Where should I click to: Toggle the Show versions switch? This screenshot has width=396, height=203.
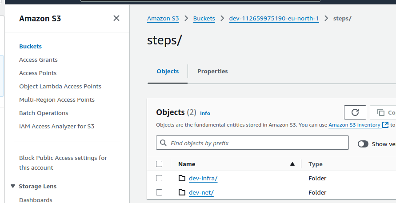363,144
